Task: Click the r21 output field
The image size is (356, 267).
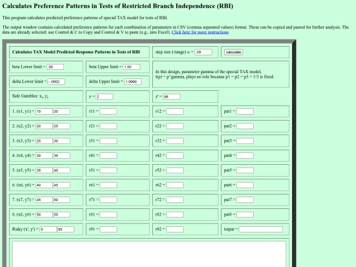Action: [x=108, y=126]
